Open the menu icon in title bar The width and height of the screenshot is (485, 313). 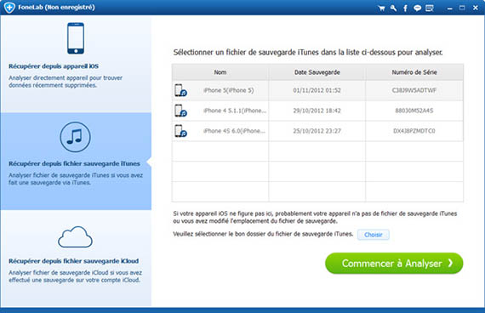[430, 8]
